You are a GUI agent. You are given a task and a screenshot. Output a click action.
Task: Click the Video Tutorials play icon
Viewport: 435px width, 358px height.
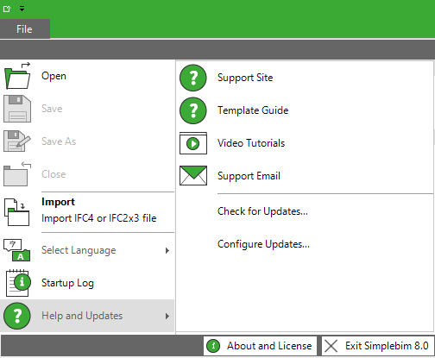(x=193, y=143)
